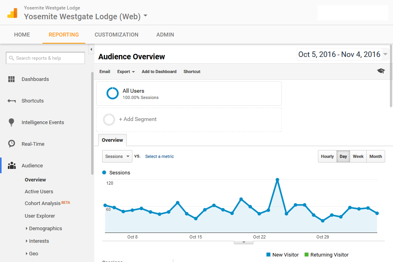The image size is (393, 262).
Task: Click the main page vertical scrollbar
Action: coord(391,76)
